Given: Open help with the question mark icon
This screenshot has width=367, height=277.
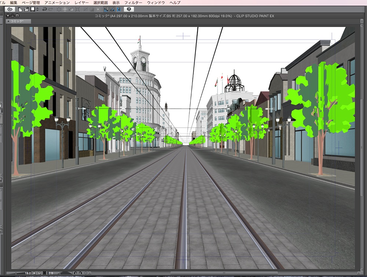Looking at the screenshot, I should pos(129,9).
